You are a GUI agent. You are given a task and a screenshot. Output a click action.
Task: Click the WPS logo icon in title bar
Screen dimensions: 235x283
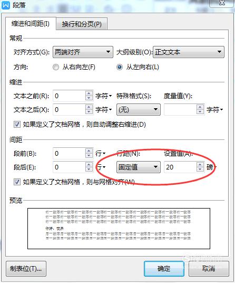pyautogui.click(x=6, y=5)
